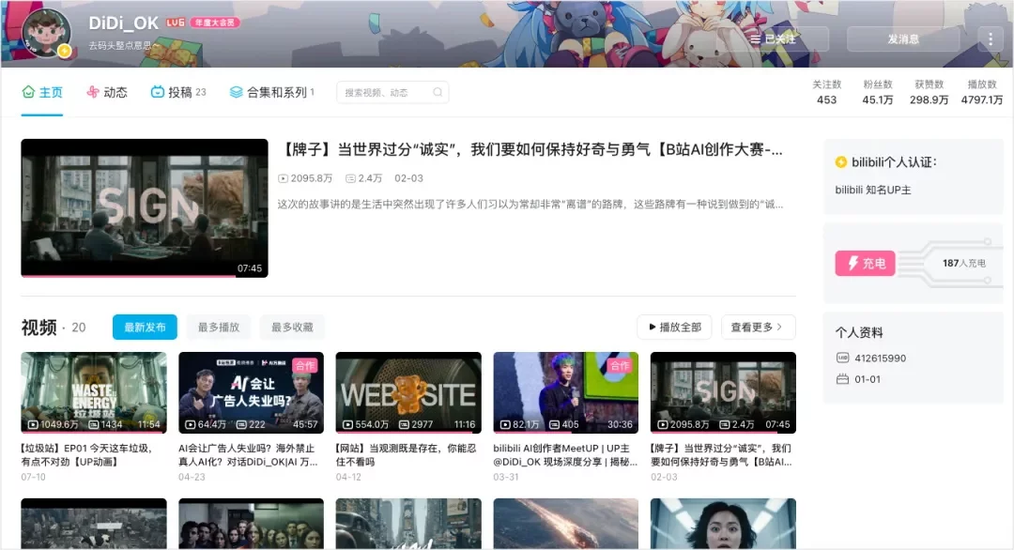This screenshot has width=1014, height=550.
Task: Click the UID card icon beside 412615990
Action: coord(842,358)
